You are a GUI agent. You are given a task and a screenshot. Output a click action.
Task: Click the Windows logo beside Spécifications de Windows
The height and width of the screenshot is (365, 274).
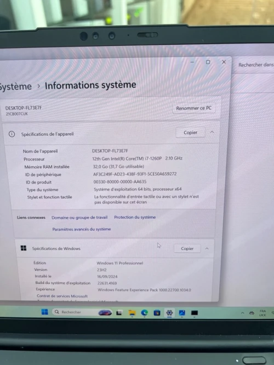tap(24, 248)
